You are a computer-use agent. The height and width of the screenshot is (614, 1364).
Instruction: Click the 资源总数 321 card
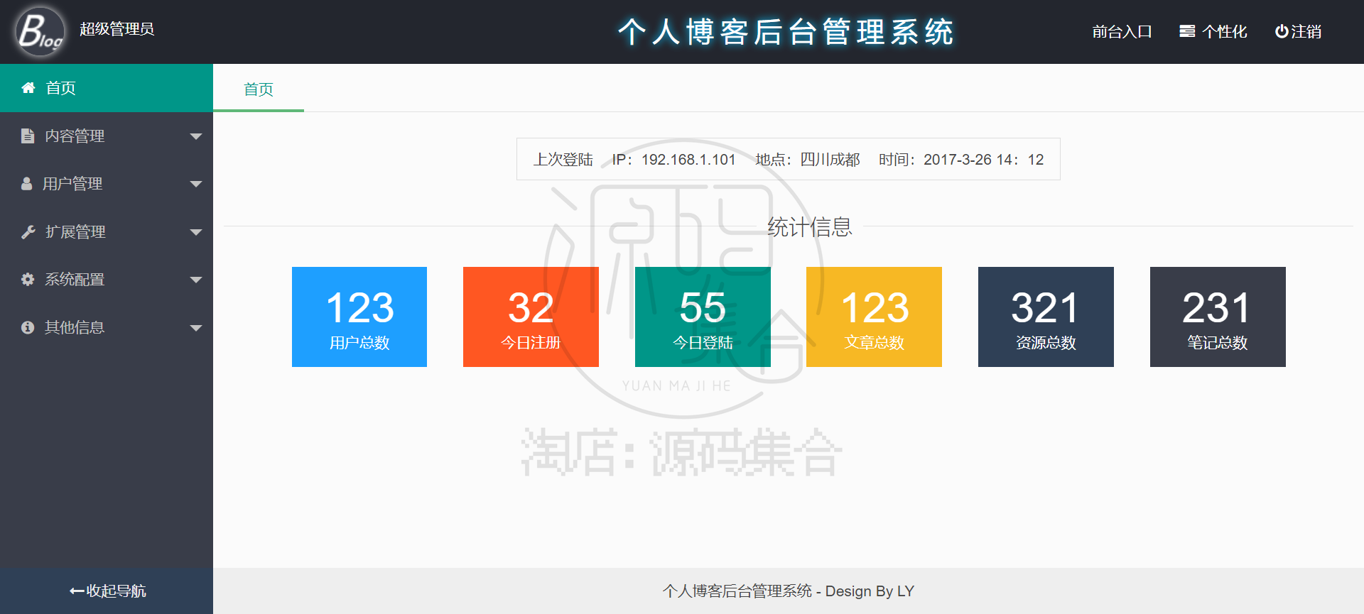1046,317
